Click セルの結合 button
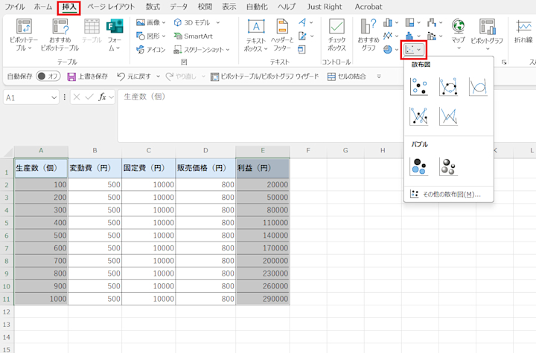The height and width of the screenshot is (353, 536). [347, 77]
